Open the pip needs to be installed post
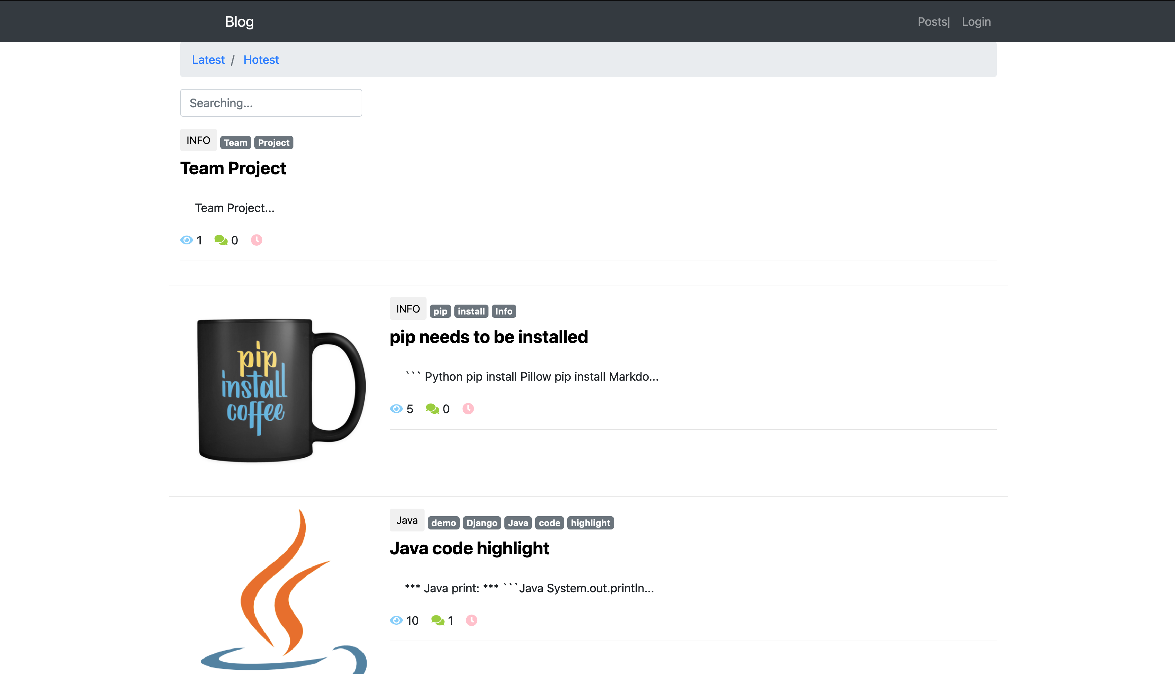 tap(488, 337)
